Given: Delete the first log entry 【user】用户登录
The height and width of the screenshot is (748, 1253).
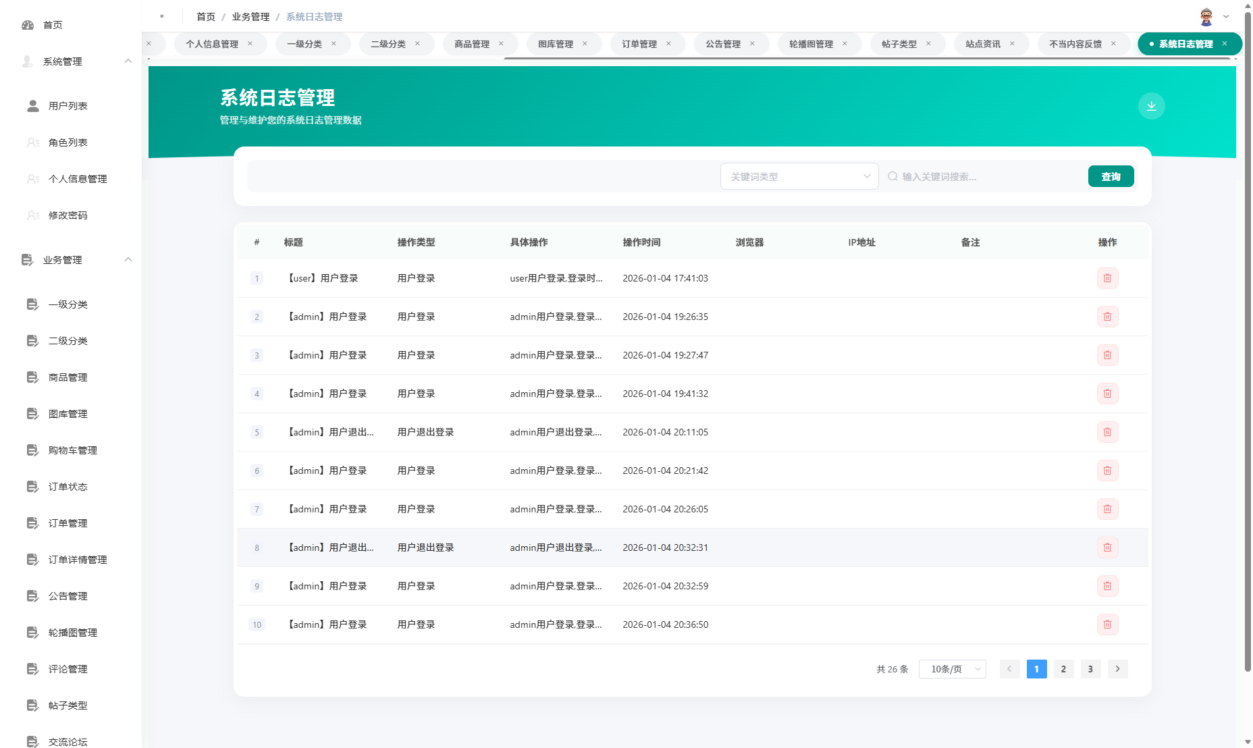Looking at the screenshot, I should [x=1107, y=277].
